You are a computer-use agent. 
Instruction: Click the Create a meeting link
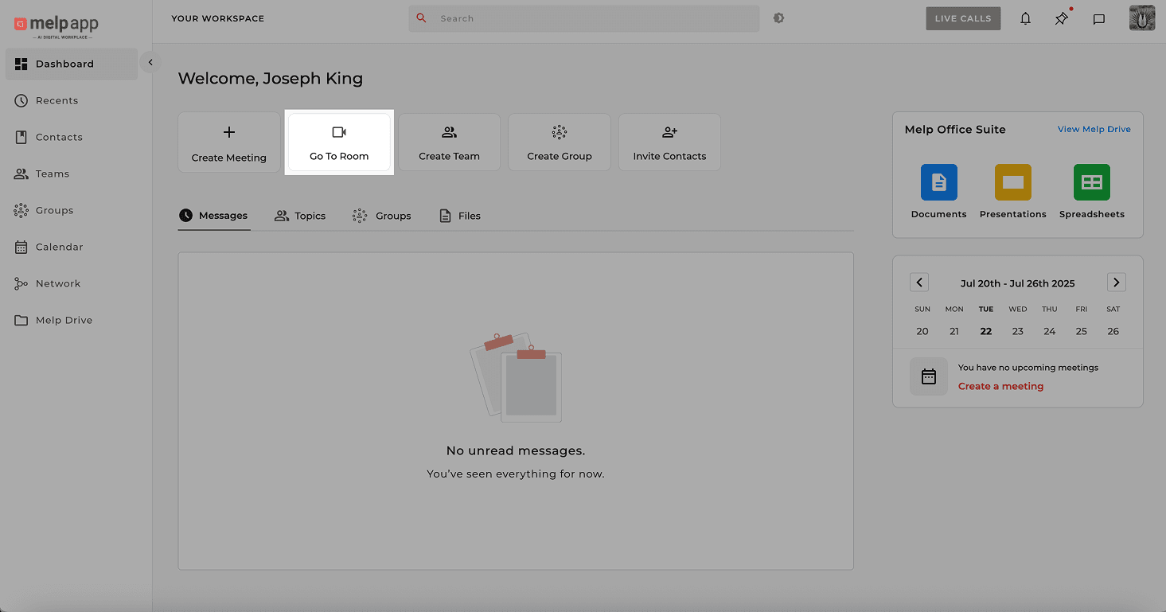click(x=1000, y=386)
